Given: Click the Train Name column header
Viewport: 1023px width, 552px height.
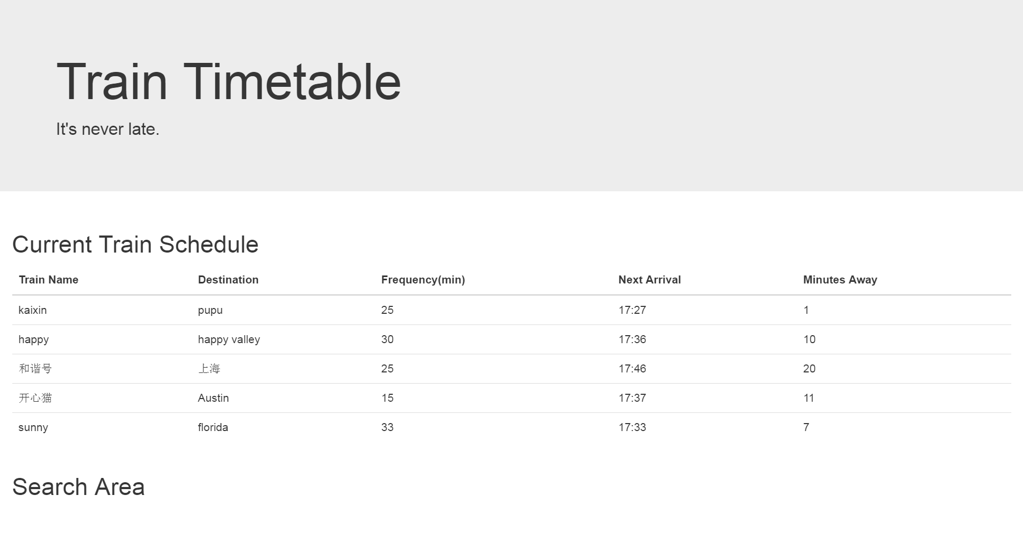Looking at the screenshot, I should 48,280.
